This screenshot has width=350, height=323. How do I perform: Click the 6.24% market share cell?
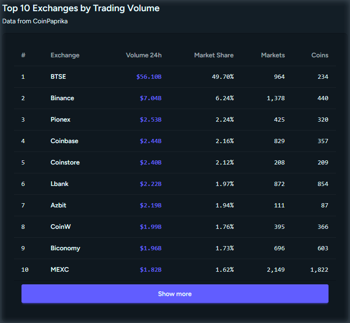(x=224, y=98)
